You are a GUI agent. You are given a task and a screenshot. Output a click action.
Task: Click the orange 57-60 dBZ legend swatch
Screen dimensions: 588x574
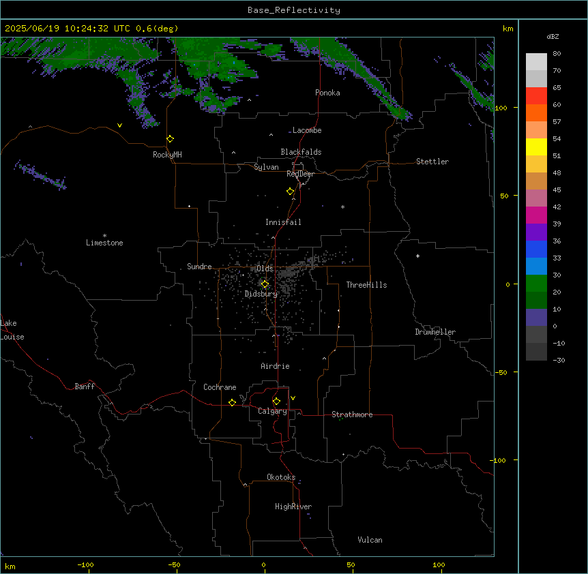pos(536,112)
